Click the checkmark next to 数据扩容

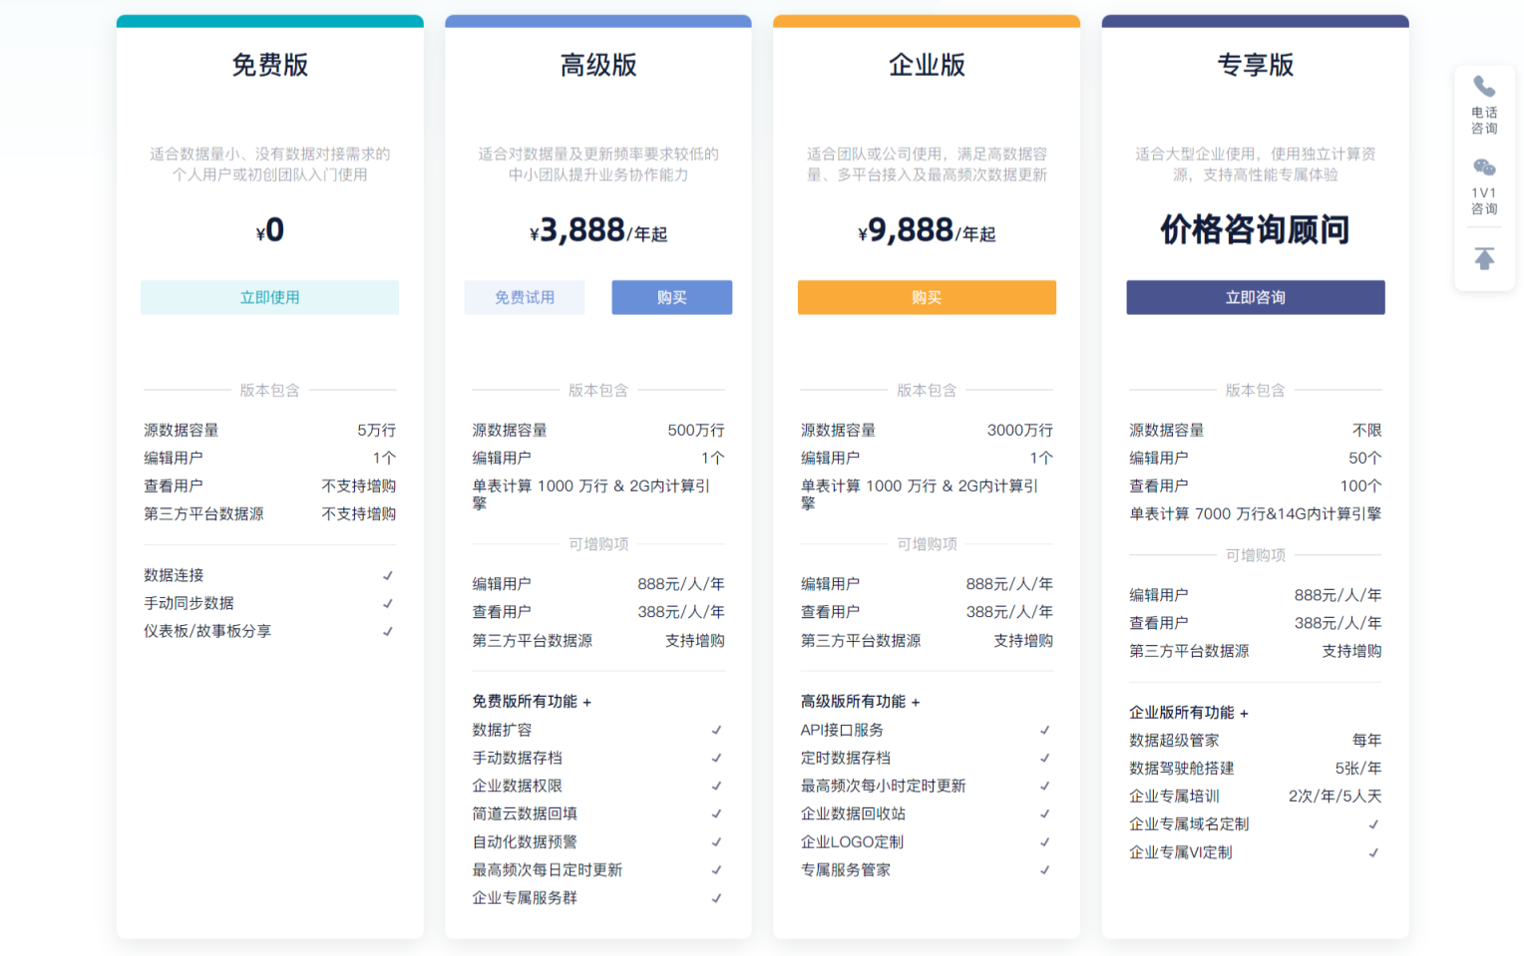(716, 730)
